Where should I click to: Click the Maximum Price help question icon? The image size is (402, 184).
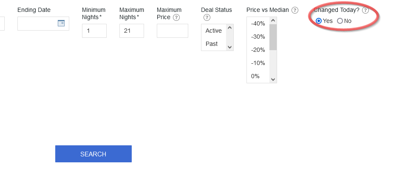[x=176, y=17]
